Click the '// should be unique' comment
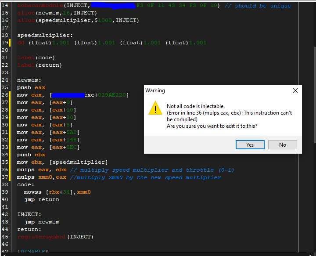This screenshot has width=316, height=256. click(x=262, y=6)
